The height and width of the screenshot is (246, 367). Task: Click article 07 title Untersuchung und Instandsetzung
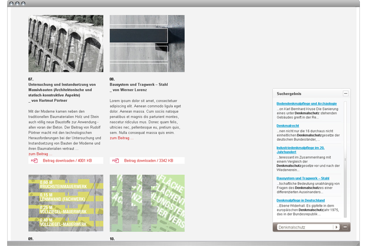point(62,90)
